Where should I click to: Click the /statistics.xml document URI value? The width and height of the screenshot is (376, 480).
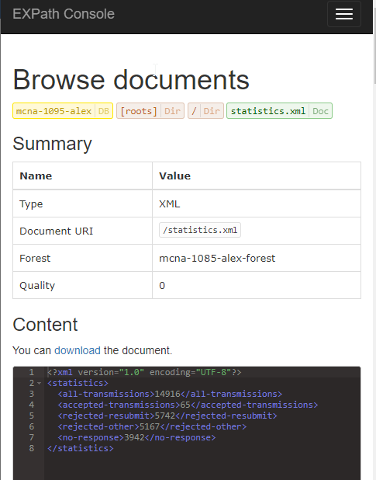coord(200,230)
